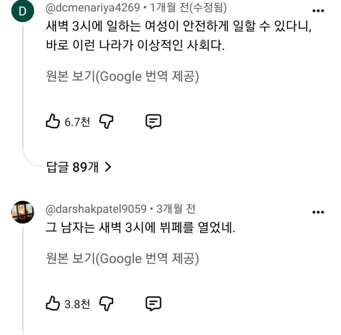Visit the @dcmenariya4269 channel username
This screenshot has width=341, height=335.
click(93, 8)
